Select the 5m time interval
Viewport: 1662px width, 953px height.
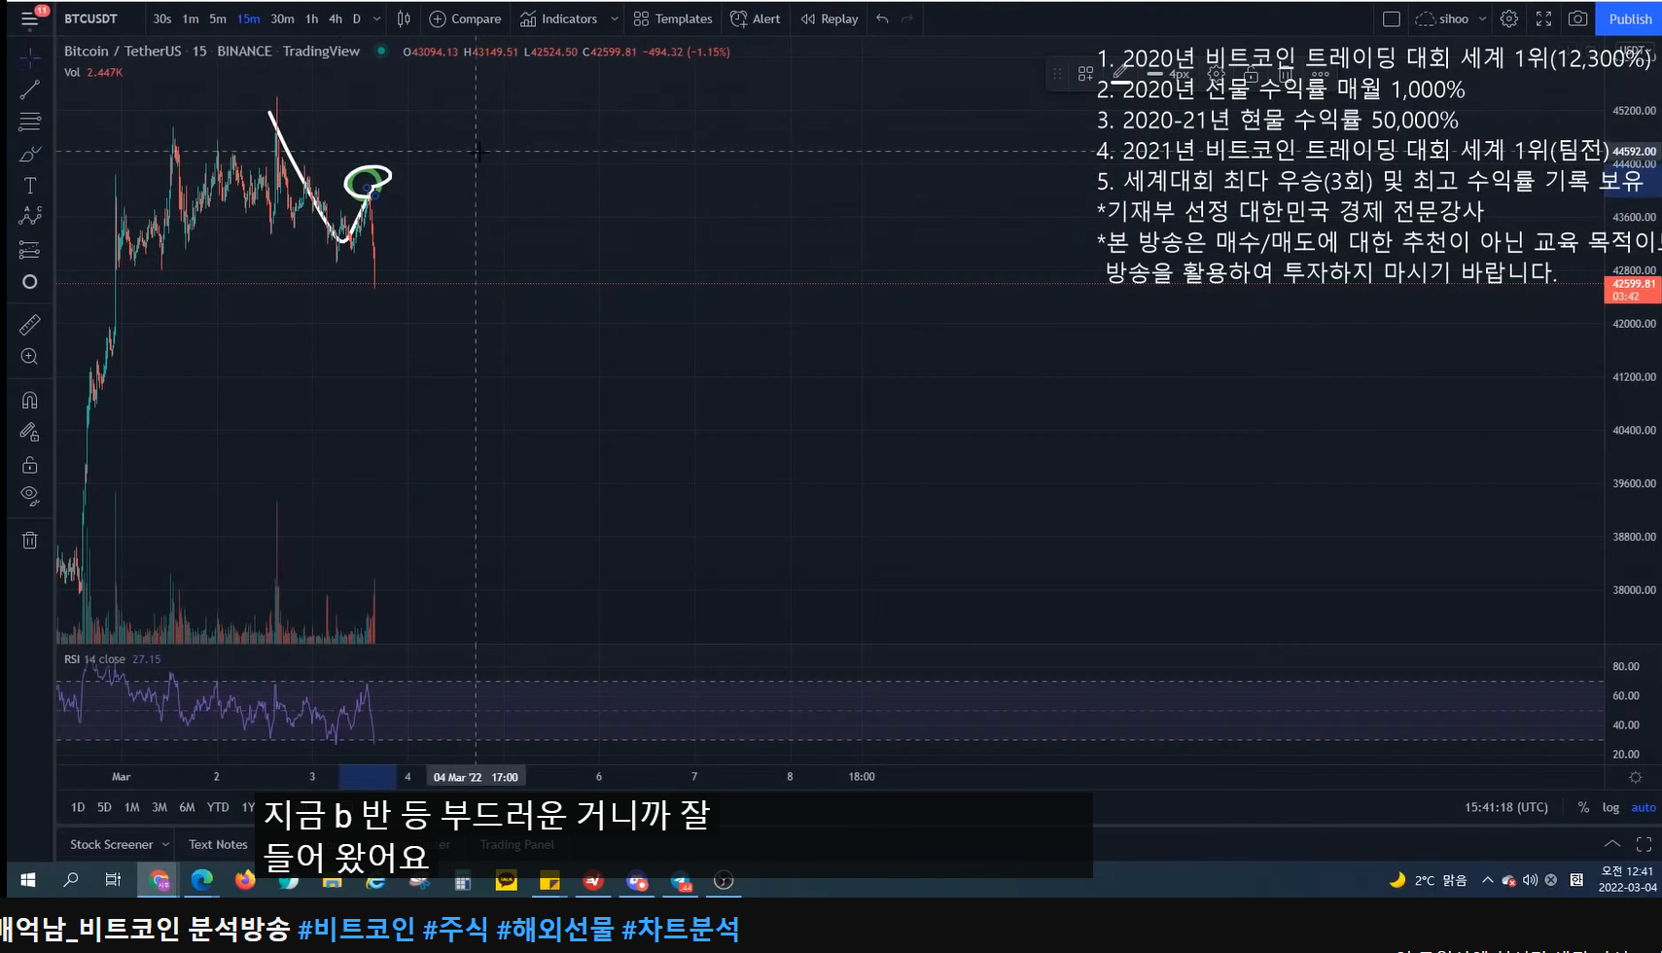click(218, 18)
